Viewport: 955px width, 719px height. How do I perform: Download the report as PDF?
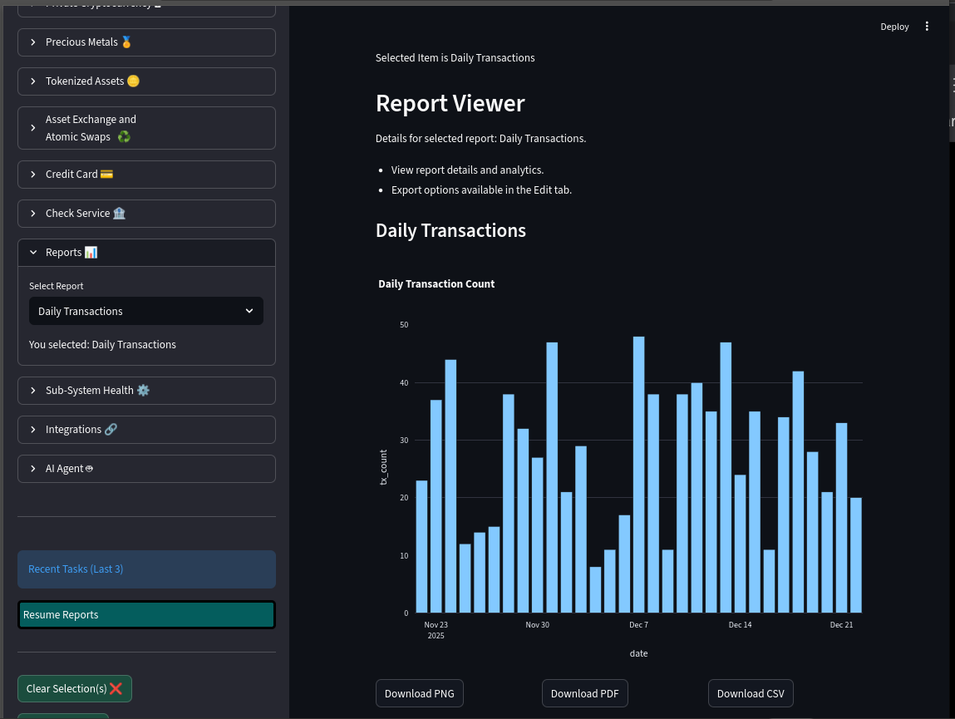coord(585,693)
